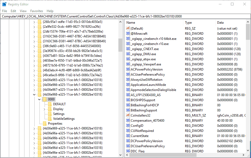Click the multi-string icon beside CoInstallers32
The height and width of the screenshot is (158, 251).
128,115
